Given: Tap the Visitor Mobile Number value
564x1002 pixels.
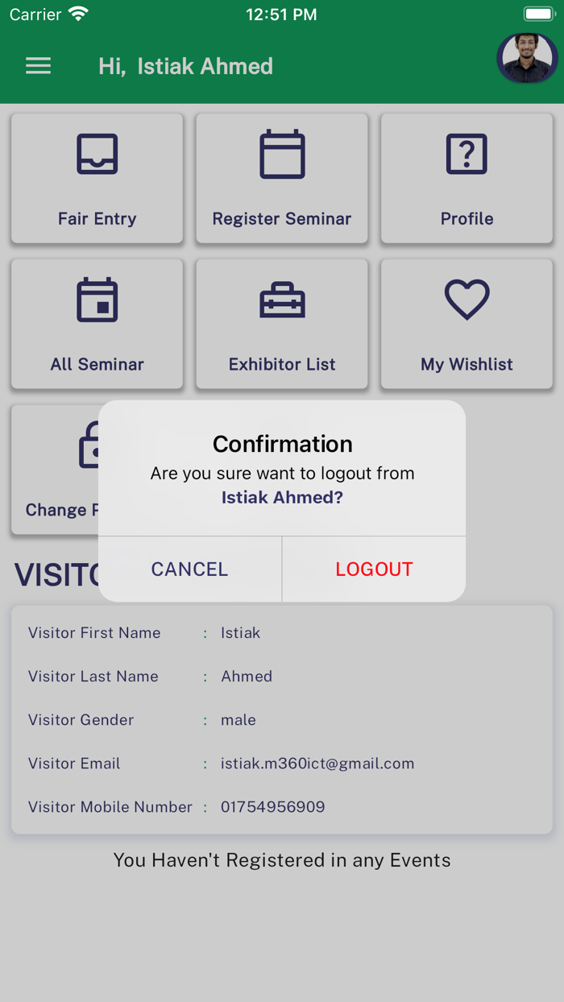Looking at the screenshot, I should pyautogui.click(x=274, y=806).
